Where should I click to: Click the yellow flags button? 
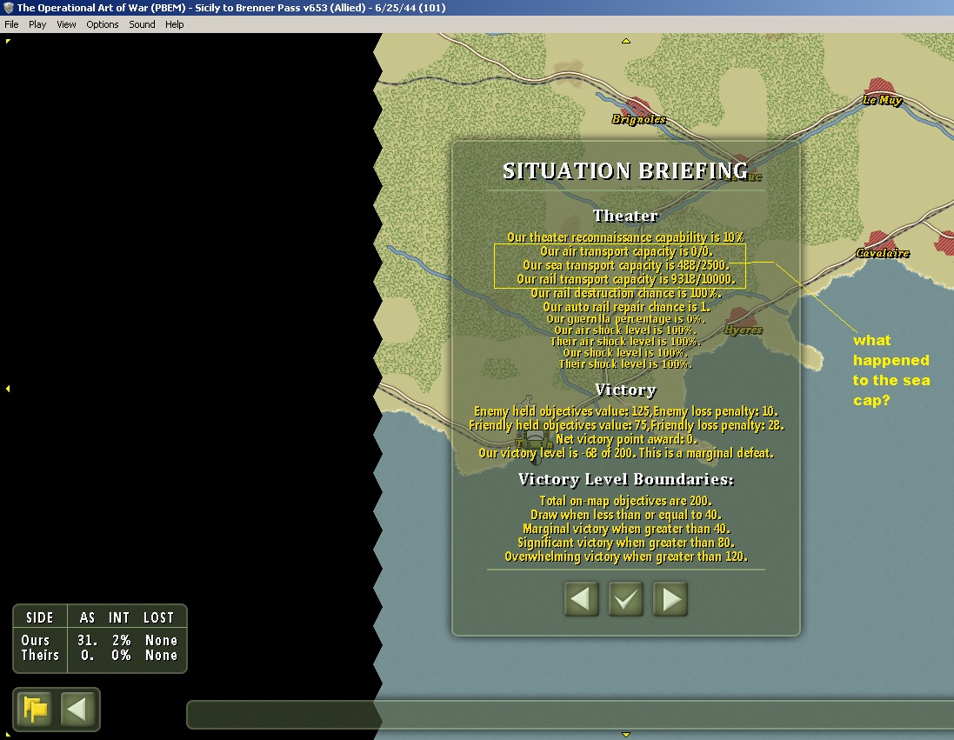tap(36, 709)
